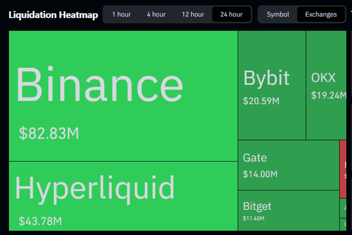
Task: Choose the 12 hour timeframe
Action: [x=193, y=15]
